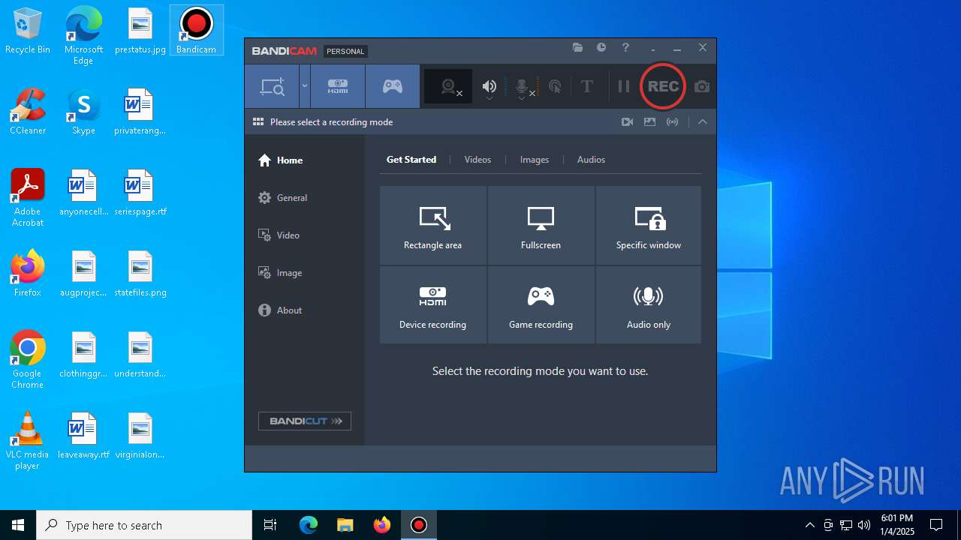Select CCleaner desktop shortcut
The width and height of the screenshot is (961, 540).
[x=28, y=112]
